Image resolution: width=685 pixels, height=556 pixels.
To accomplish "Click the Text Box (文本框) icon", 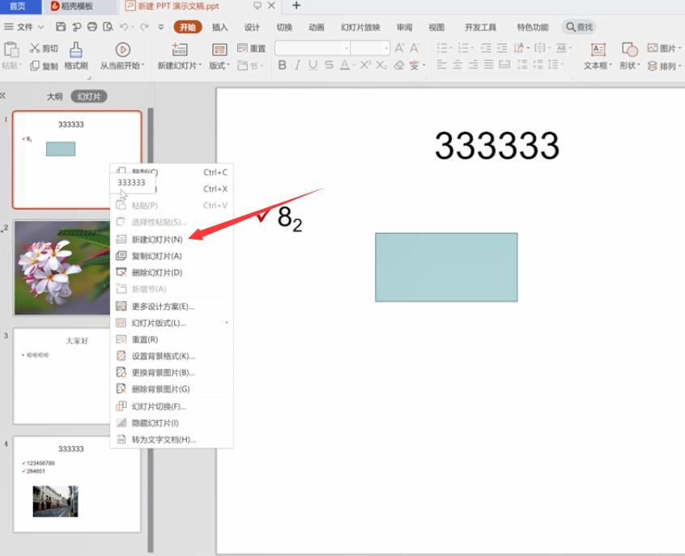I will click(x=598, y=50).
